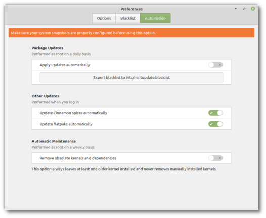Screen dimensions: 266x218
Task: Close the Preferences window
Action: [253, 9]
